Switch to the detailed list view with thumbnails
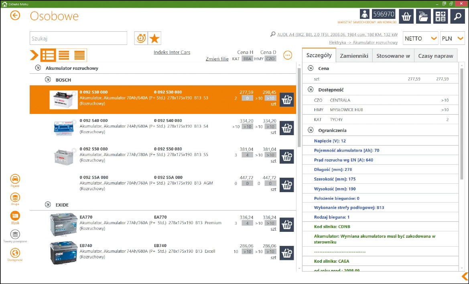Image resolution: width=469 pixels, height=284 pixels. [48, 55]
